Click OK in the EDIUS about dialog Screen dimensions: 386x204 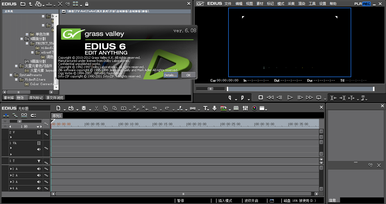[x=188, y=75]
